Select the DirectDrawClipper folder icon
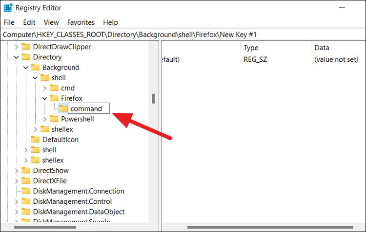Image resolution: width=366 pixels, height=232 pixels. 26,47
